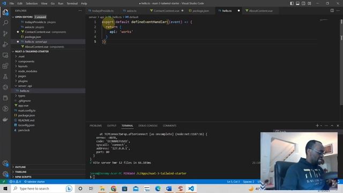The image size is (343, 193).
Task: Open Explorer panel More Actions ellipsis
Action: [80, 11]
